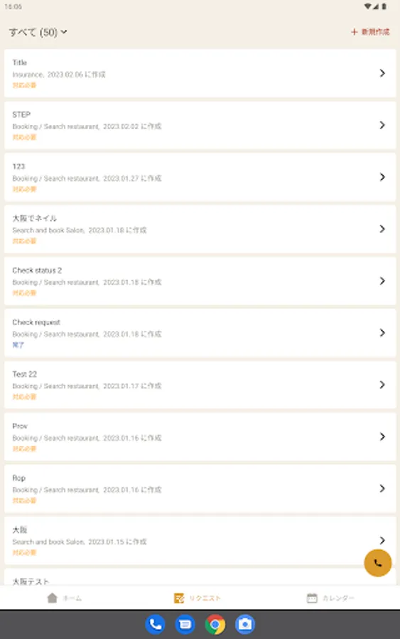The width and height of the screenshot is (400, 639).
Task: Open the Messages app in the dock
Action: 185,624
